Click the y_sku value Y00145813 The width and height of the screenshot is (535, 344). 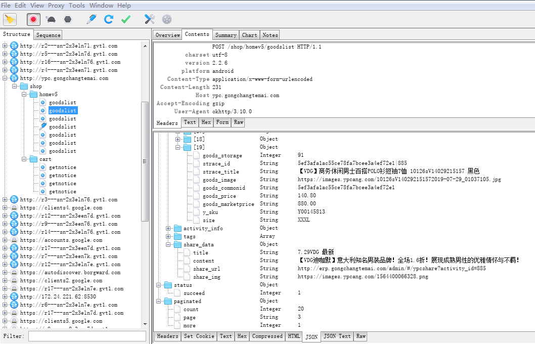(x=311, y=211)
